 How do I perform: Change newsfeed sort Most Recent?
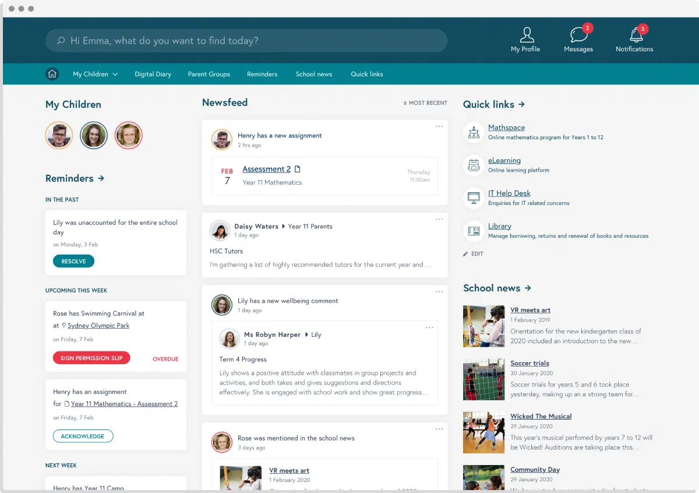point(425,103)
